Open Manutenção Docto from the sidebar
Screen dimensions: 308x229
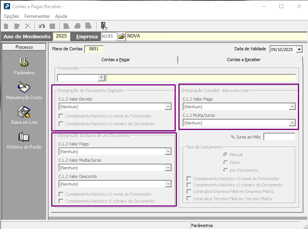pos(24,87)
